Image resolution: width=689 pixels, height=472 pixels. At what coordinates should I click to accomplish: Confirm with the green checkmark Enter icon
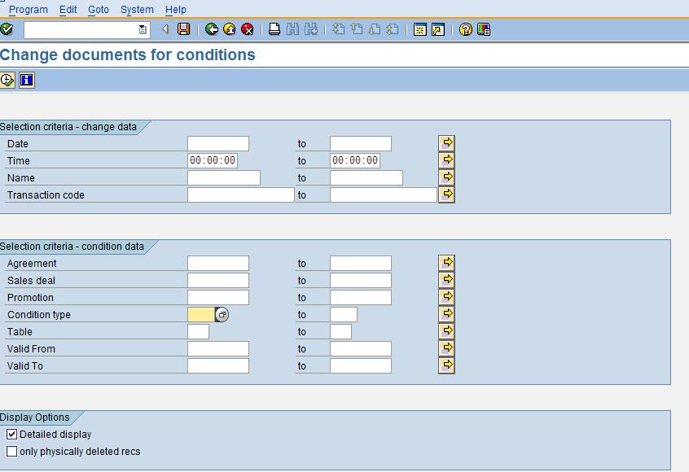[x=8, y=30]
